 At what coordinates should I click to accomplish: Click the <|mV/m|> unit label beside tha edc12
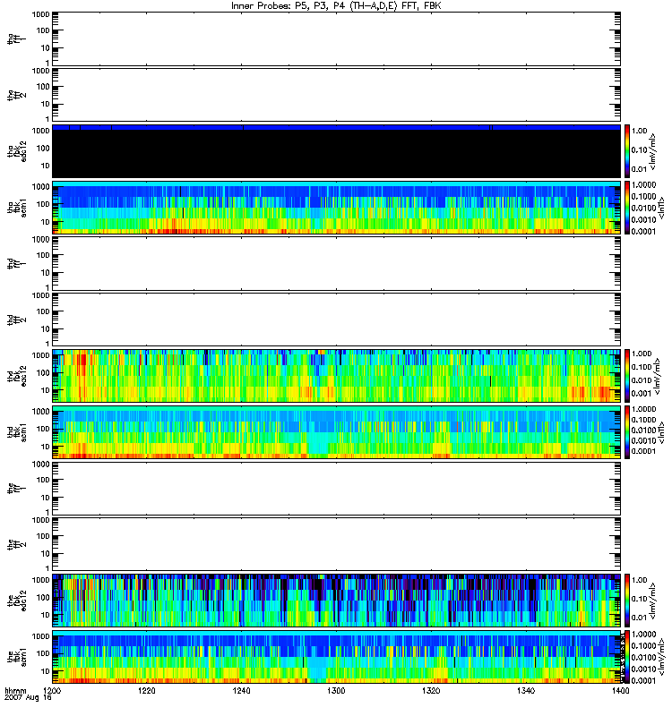click(653, 151)
